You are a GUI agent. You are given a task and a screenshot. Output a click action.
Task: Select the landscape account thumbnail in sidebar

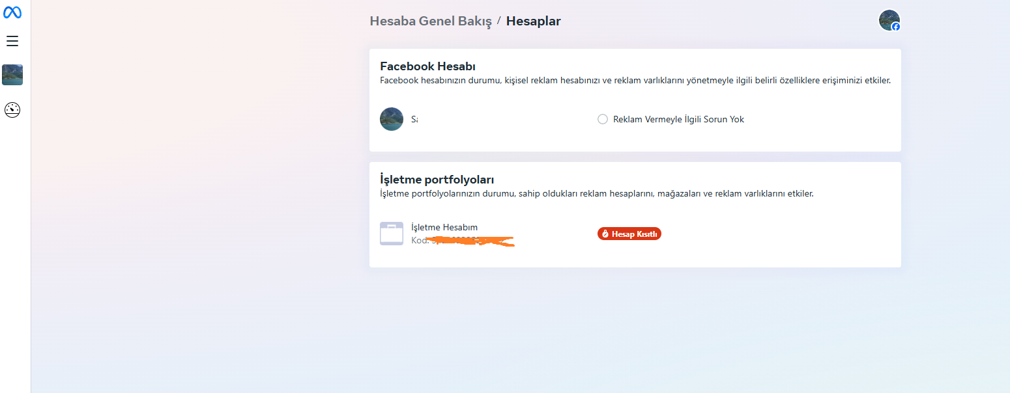(x=12, y=75)
